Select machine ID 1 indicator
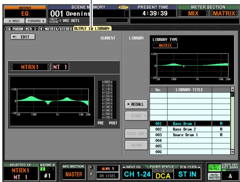 point(43,169)
